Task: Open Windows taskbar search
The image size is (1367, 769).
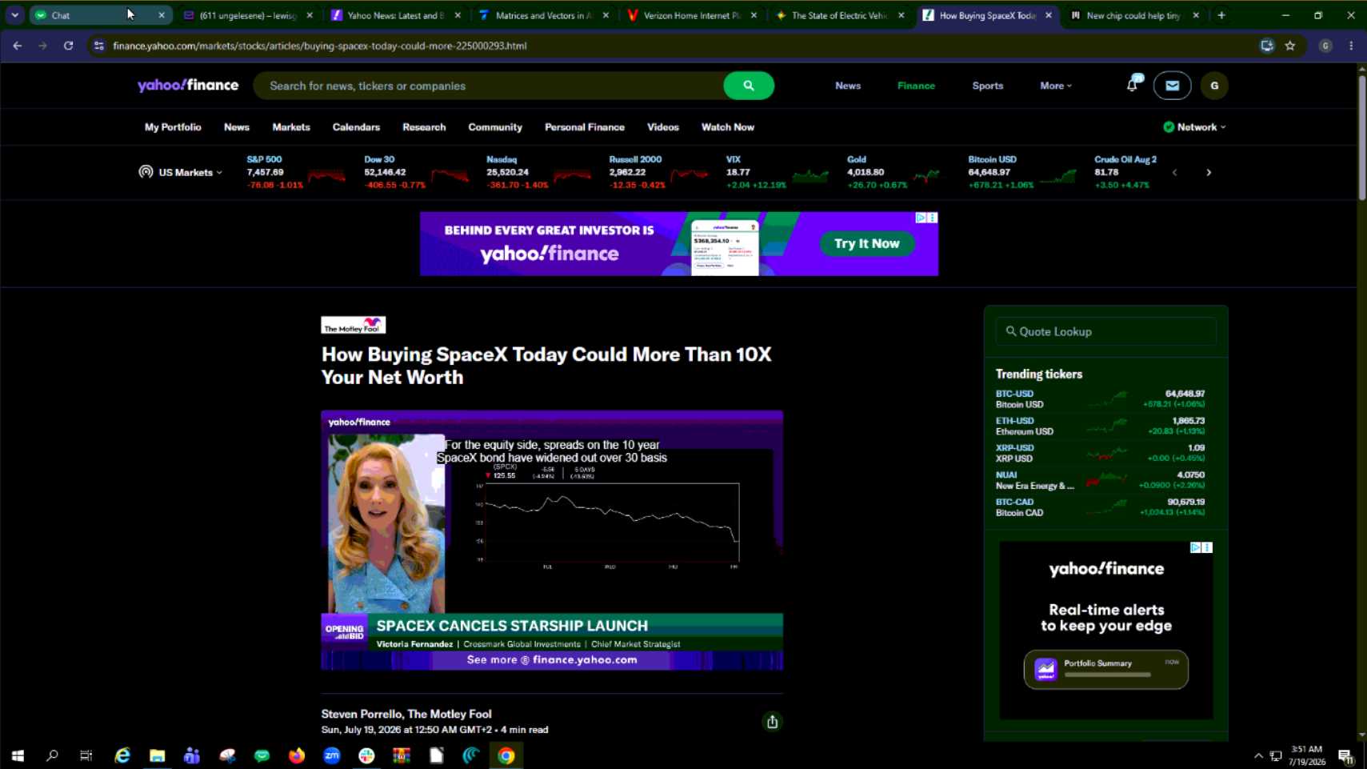Action: pos(52,755)
